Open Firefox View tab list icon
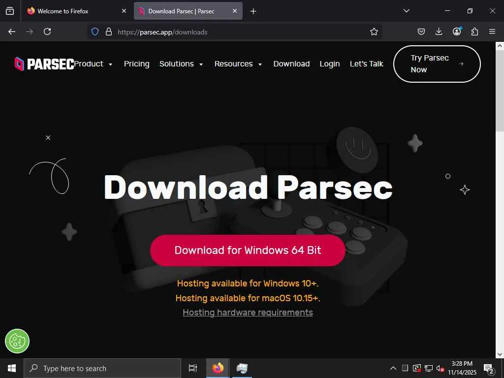Viewport: 504px width, 378px height. 10,11
